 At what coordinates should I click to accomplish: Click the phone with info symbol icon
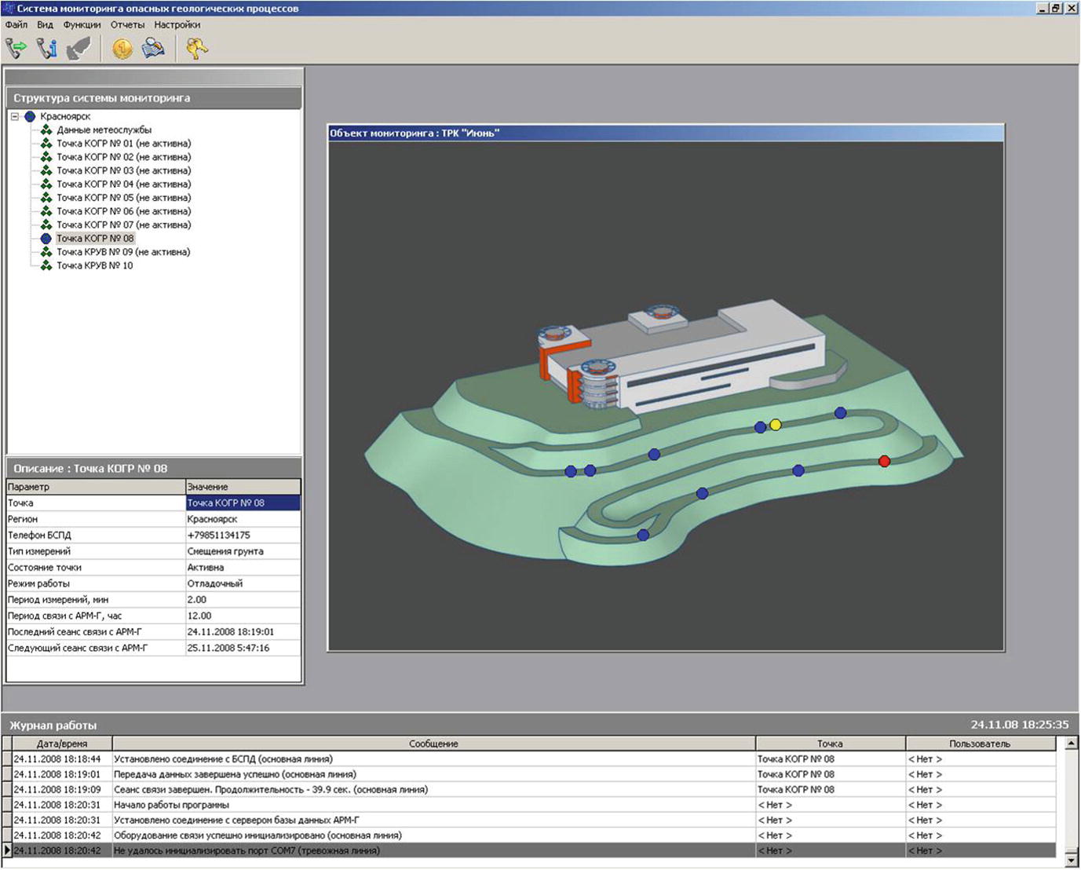pyautogui.click(x=47, y=49)
